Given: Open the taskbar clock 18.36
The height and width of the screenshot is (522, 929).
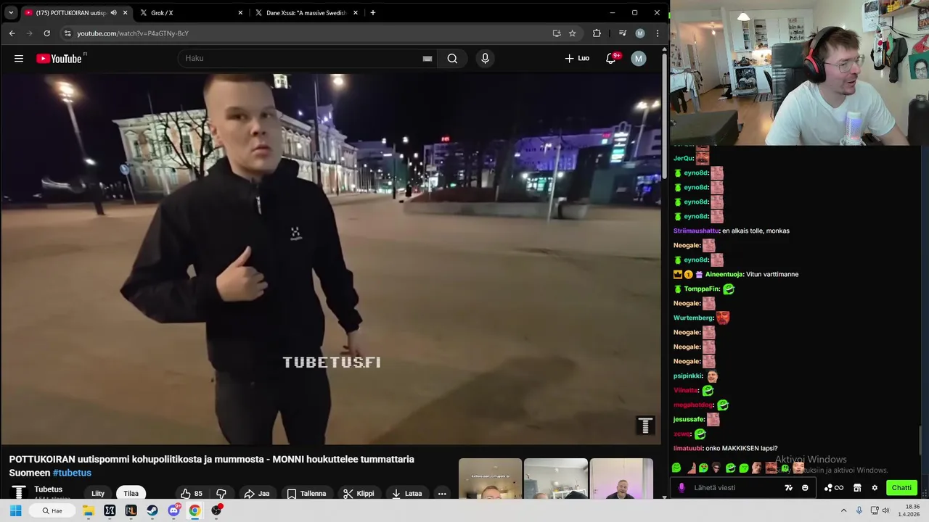Looking at the screenshot, I should [908, 510].
